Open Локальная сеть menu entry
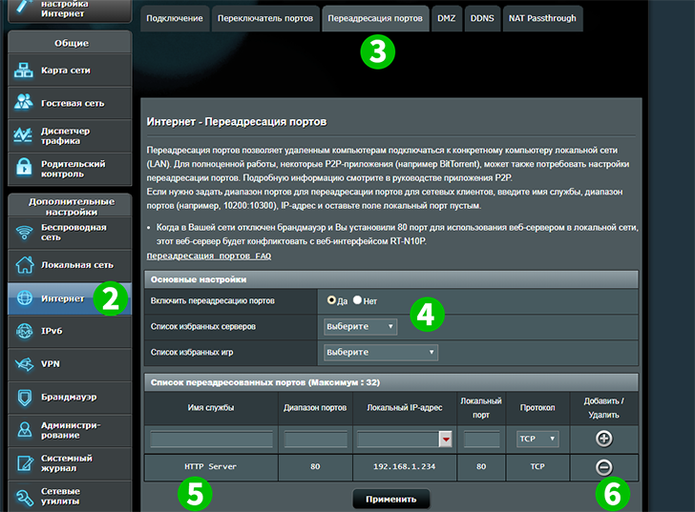695x512 pixels. point(70,265)
